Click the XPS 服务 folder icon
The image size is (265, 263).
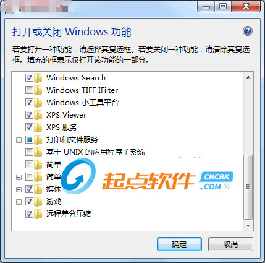click(38, 127)
